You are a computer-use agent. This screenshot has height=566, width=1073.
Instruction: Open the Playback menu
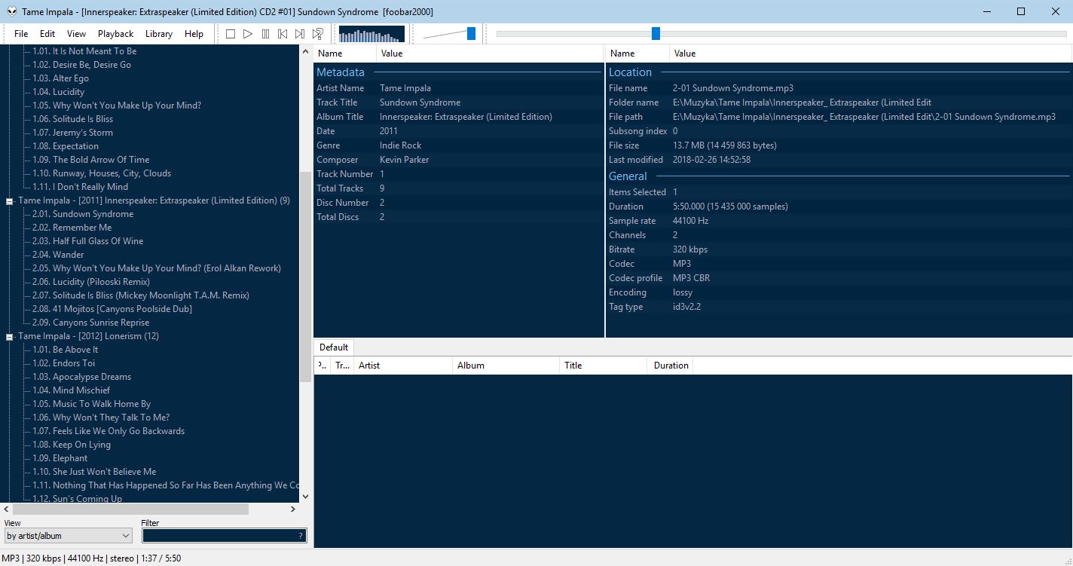(115, 34)
